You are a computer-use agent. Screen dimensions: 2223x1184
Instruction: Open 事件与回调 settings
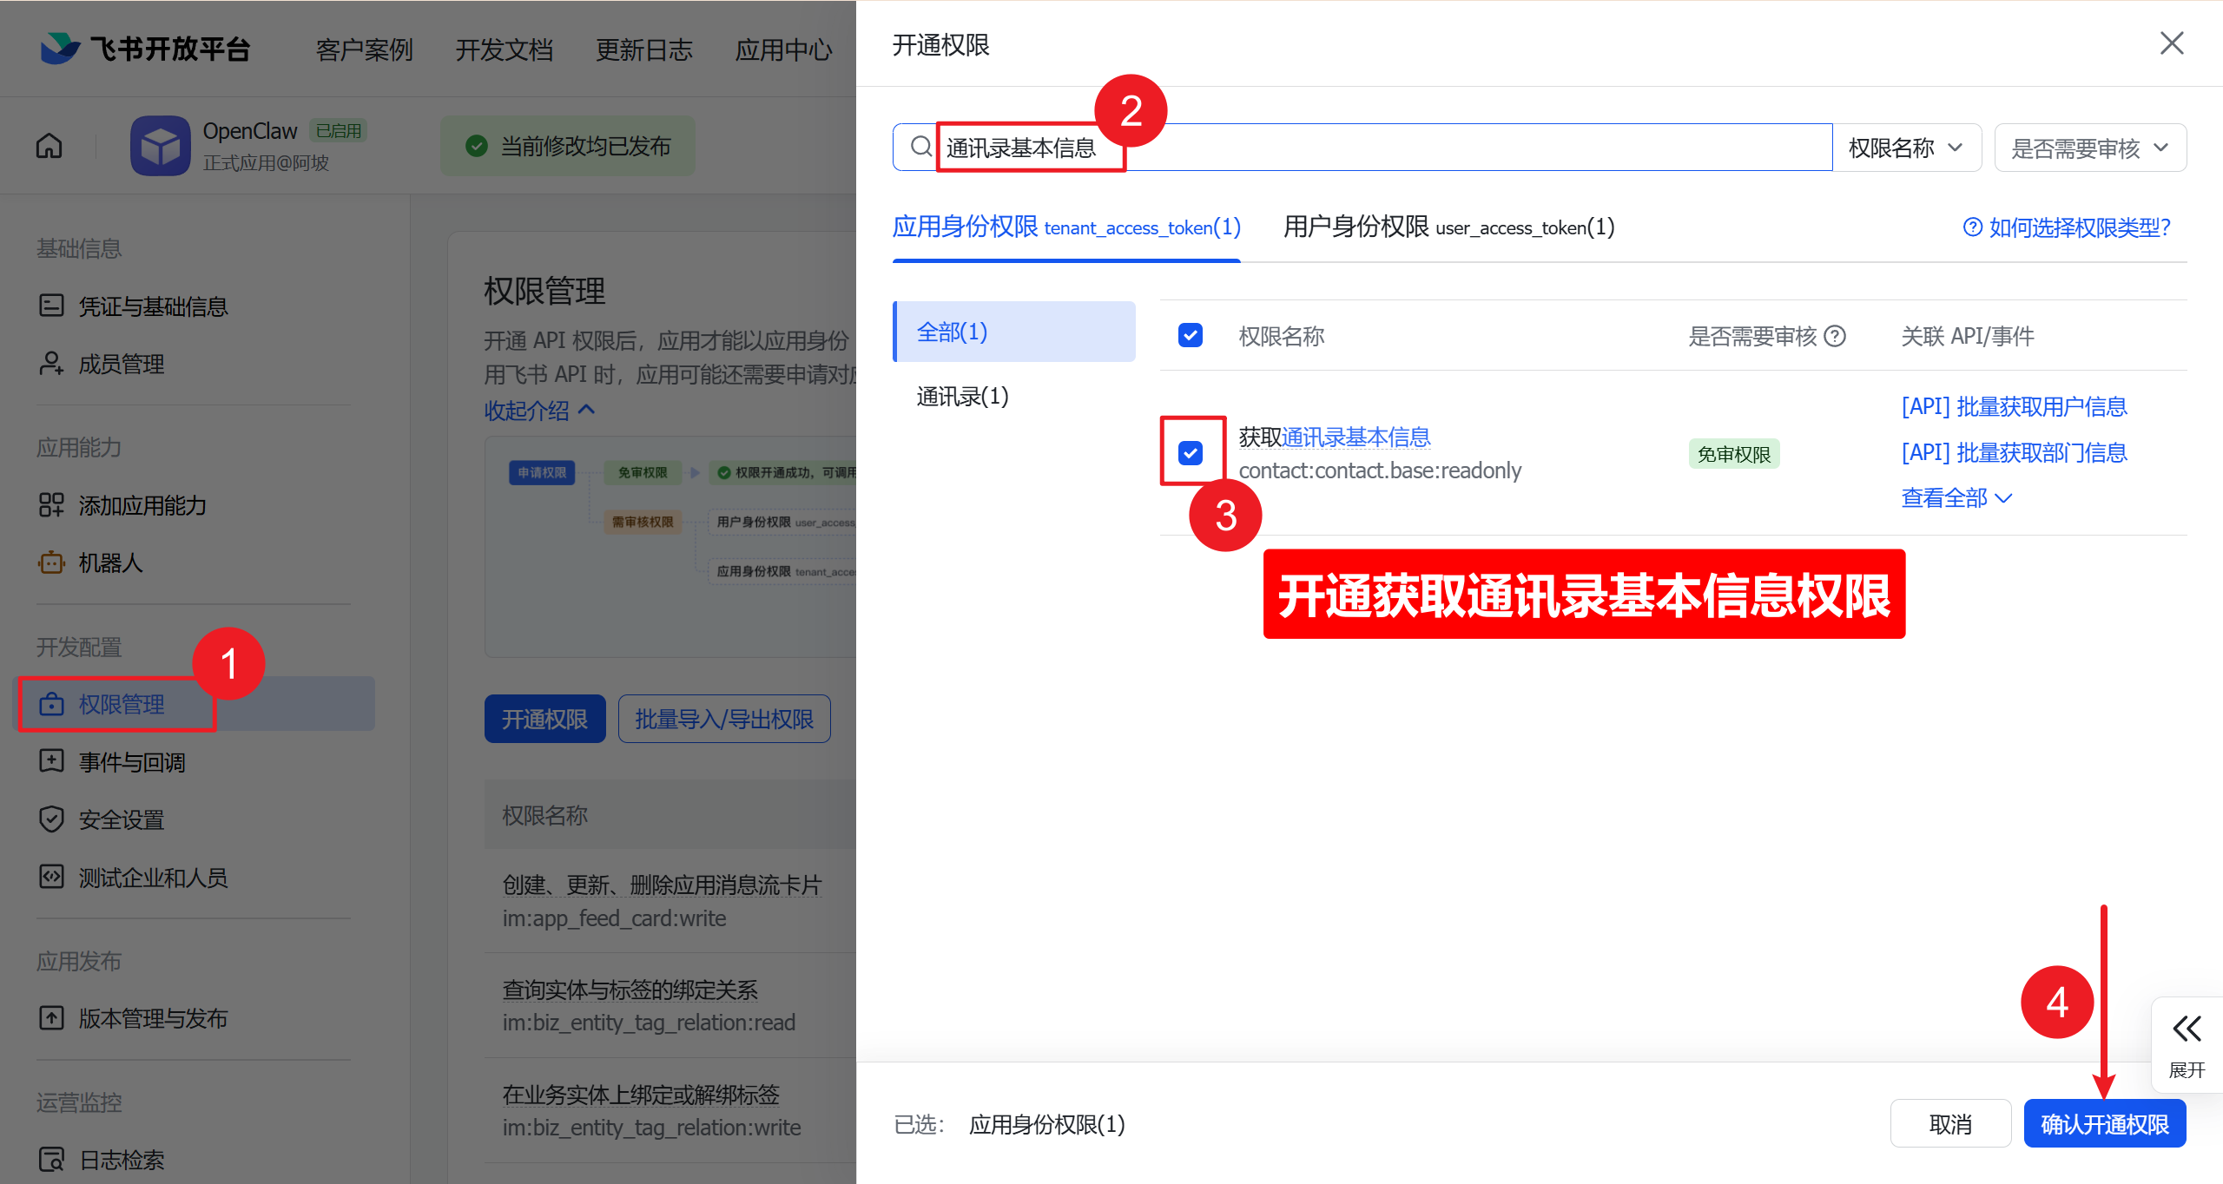[131, 761]
